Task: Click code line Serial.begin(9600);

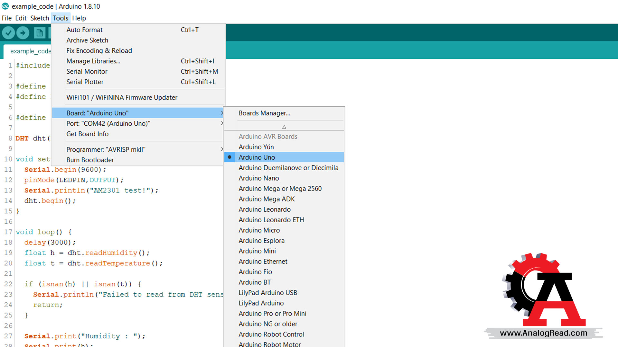Action: 65,170
